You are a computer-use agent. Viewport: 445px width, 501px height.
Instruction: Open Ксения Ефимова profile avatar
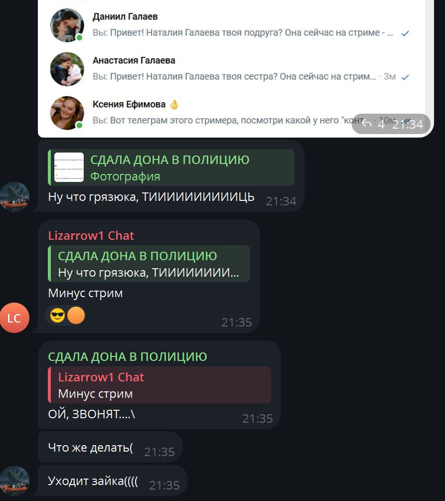tap(67, 113)
